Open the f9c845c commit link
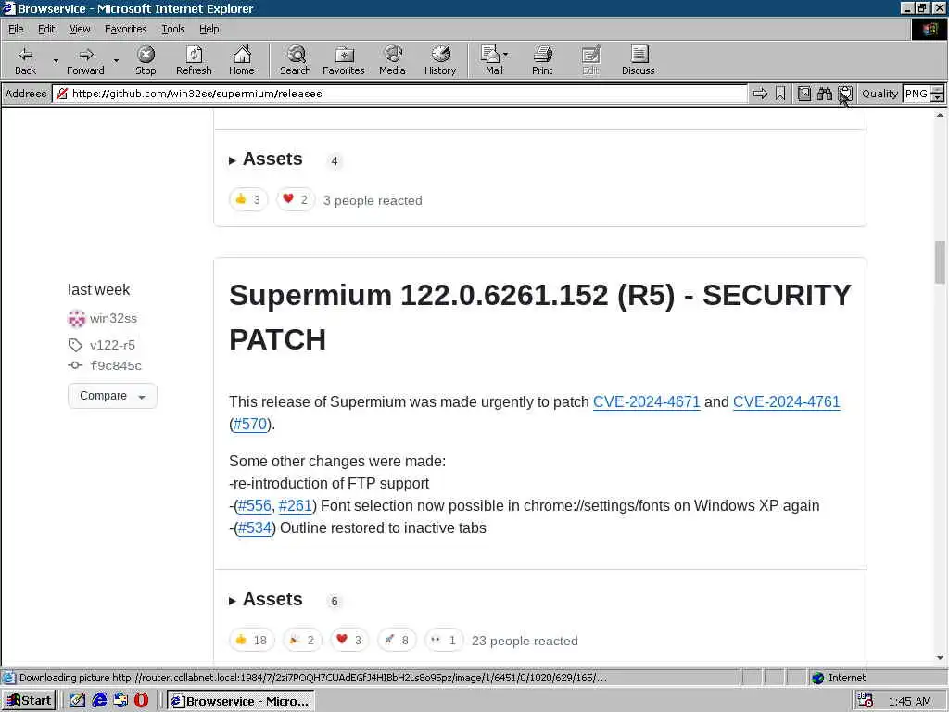Screen dimensions: 949x712 click(x=116, y=365)
